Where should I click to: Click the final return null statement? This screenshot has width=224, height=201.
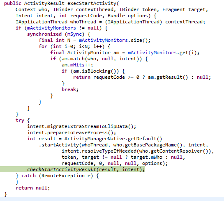pos(32,188)
